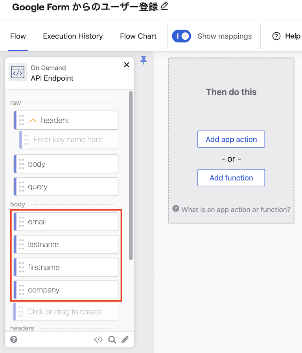Close the API Endpoint panel

click(x=127, y=65)
